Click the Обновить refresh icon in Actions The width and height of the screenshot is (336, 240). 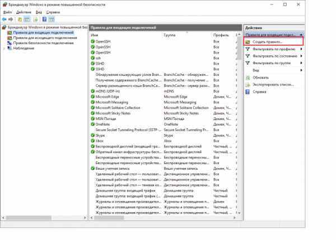point(248,77)
